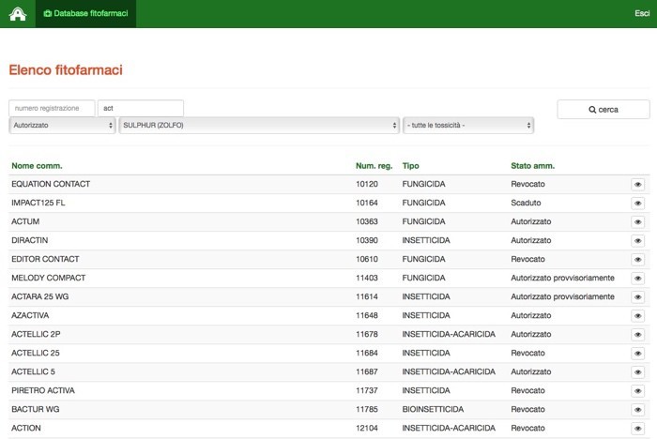Click registration number 11785
The height and width of the screenshot is (439, 657).
367,409
